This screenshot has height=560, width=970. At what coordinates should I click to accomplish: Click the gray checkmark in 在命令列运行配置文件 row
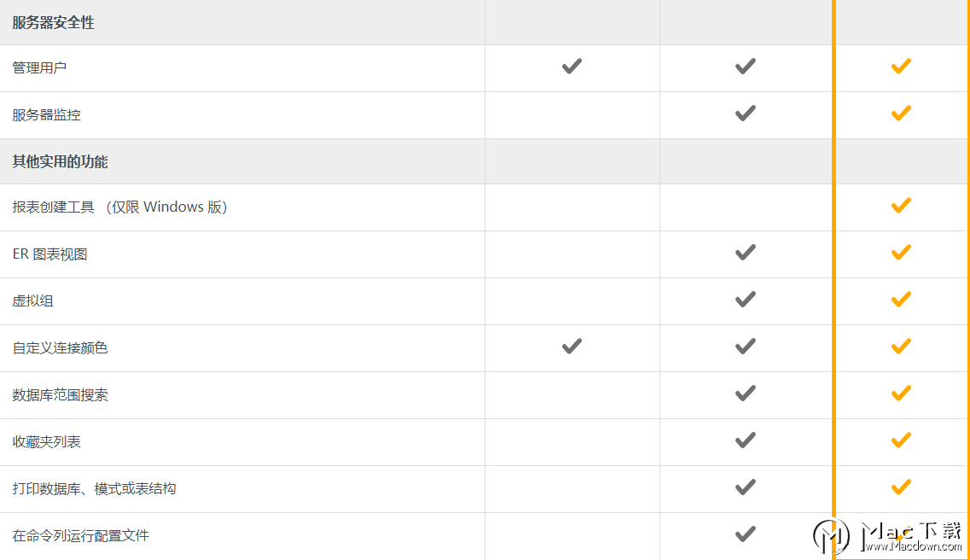(x=745, y=534)
